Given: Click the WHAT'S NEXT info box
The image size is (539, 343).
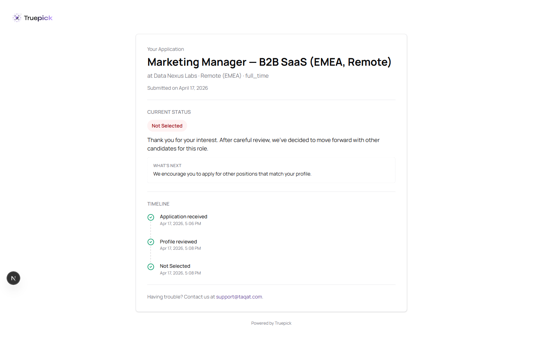Looking at the screenshot, I should point(271,170).
